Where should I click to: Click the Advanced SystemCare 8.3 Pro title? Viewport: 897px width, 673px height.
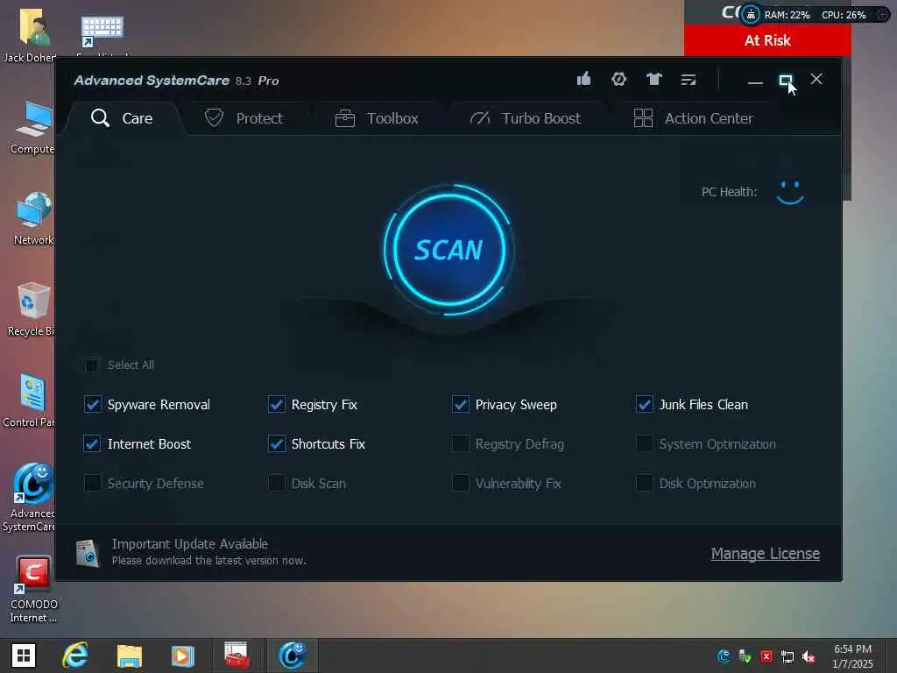(176, 81)
